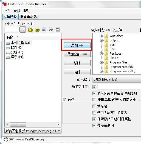Enable use advanced options checkbox
This screenshot has width=141, height=144.
(x=94, y=100)
